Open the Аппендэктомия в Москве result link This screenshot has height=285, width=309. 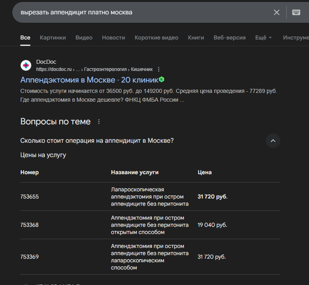(x=89, y=80)
